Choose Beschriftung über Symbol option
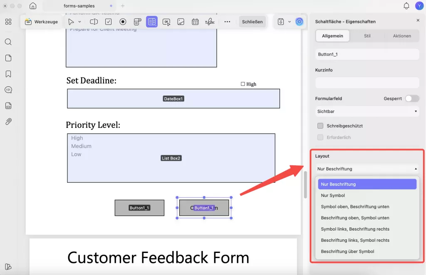426x275 pixels. 367,251
